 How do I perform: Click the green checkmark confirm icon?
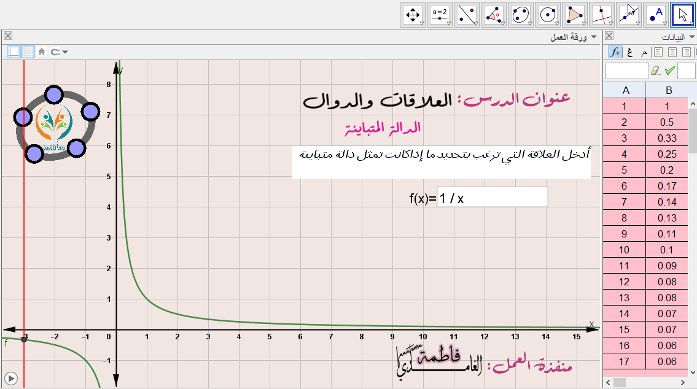coord(670,71)
